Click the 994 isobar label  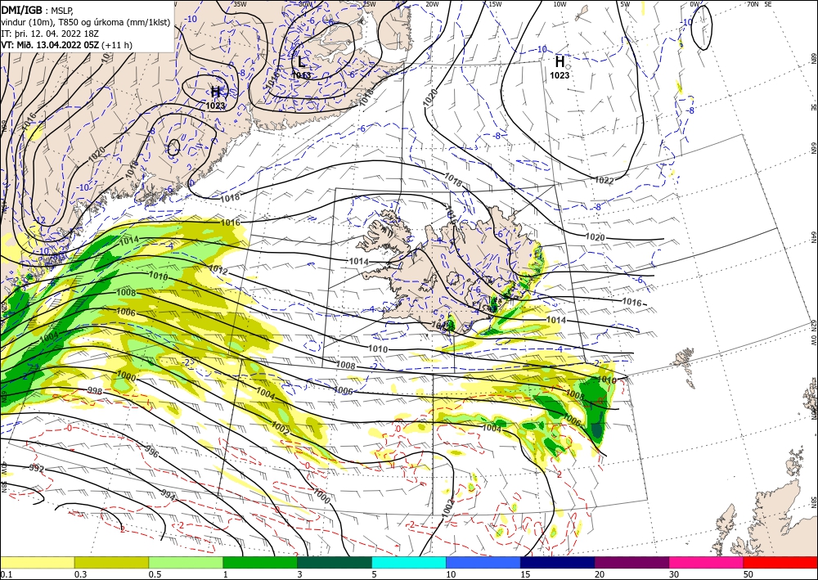click(x=168, y=493)
